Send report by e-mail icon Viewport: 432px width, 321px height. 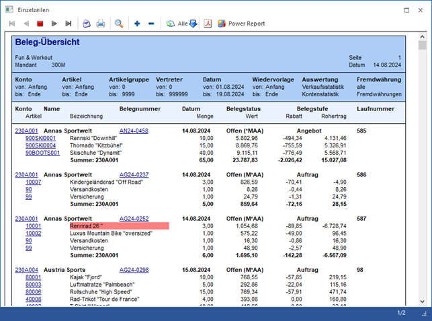click(x=87, y=24)
